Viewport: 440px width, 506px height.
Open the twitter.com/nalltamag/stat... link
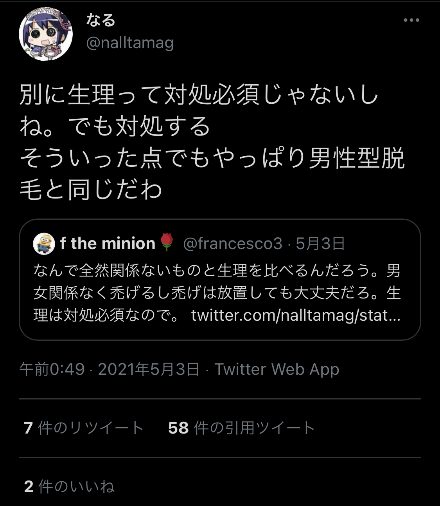[296, 315]
